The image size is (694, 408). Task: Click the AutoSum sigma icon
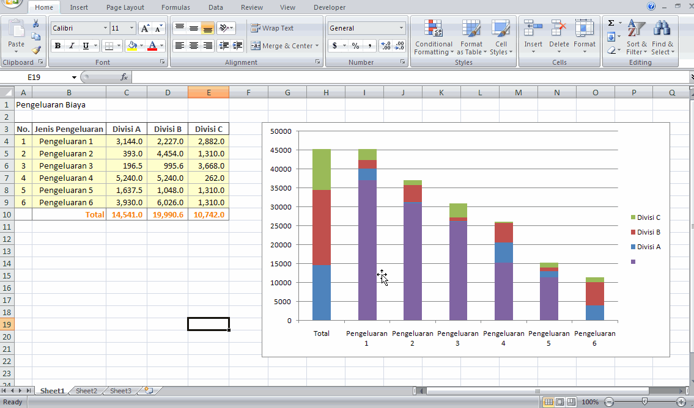[611, 23]
